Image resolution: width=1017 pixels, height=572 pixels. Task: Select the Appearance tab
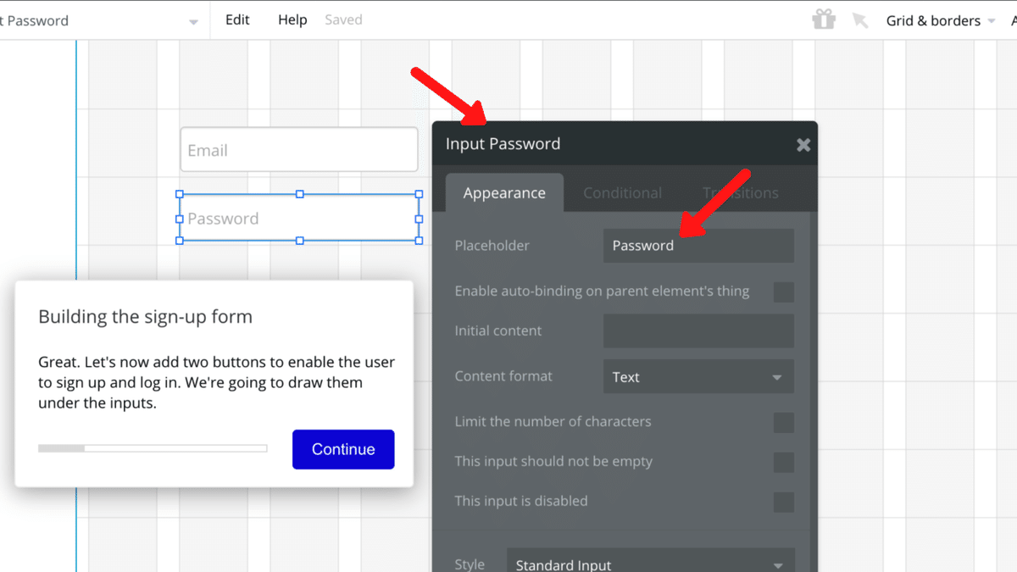pyautogui.click(x=504, y=193)
